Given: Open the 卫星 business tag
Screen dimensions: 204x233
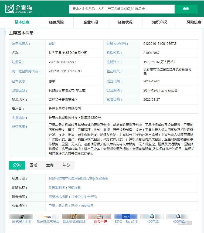Looking at the screenshot, I should 52,206.
